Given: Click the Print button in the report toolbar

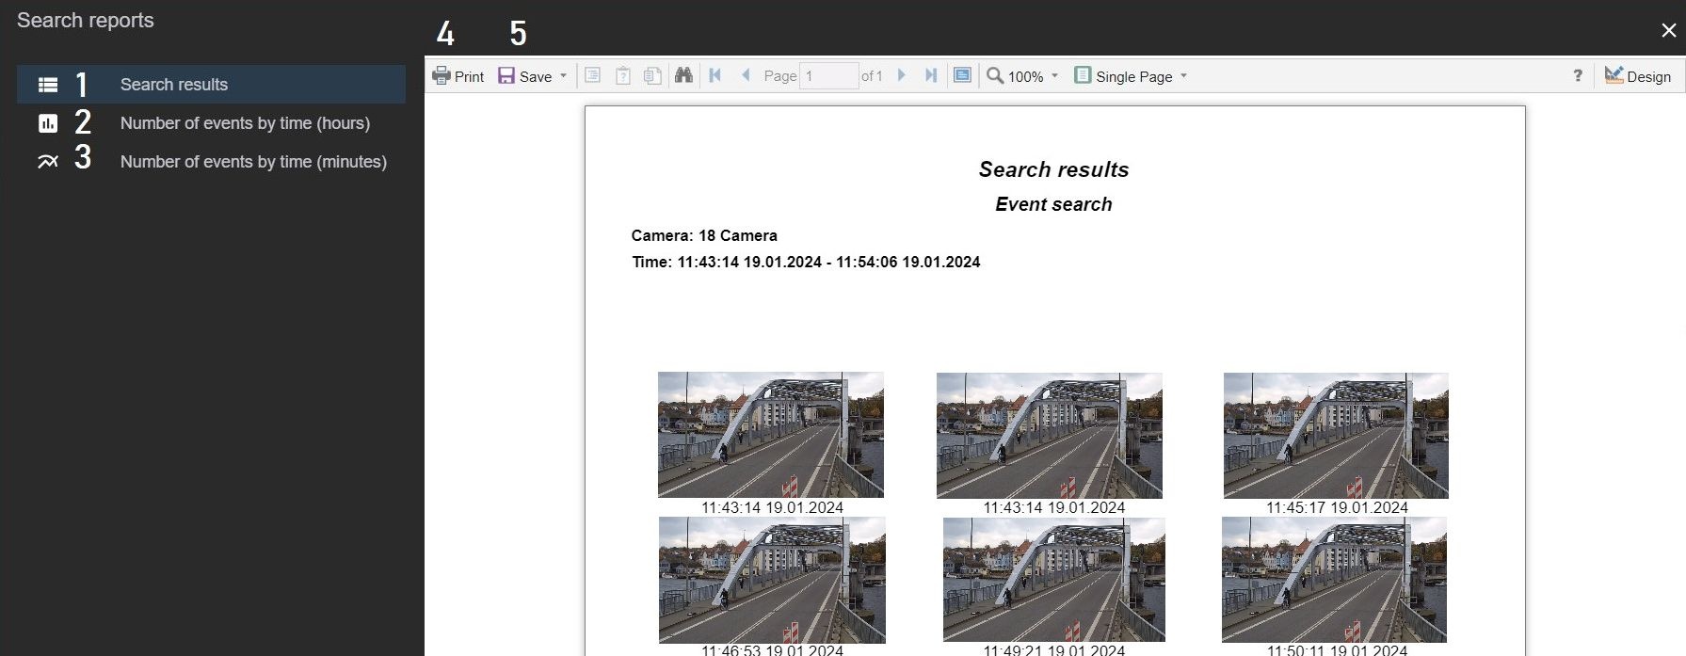Looking at the screenshot, I should pos(458,76).
